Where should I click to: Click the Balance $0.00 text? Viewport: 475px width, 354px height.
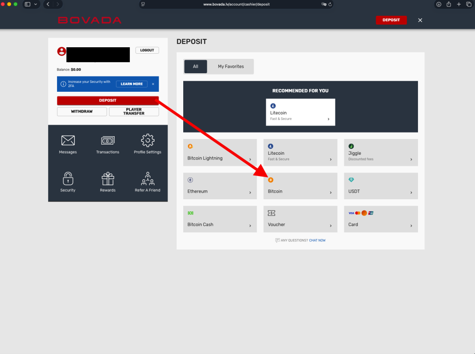click(x=69, y=70)
